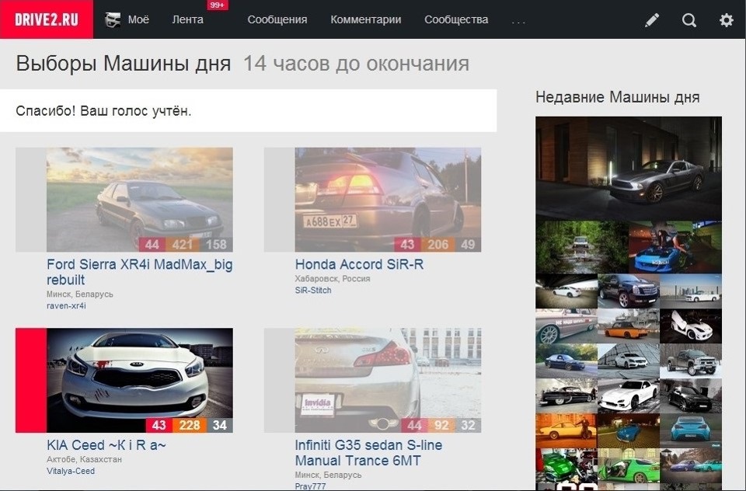Click the grey vote bar beside Infiniti G35
Viewport: 746px width, 491px height.
(x=279, y=380)
